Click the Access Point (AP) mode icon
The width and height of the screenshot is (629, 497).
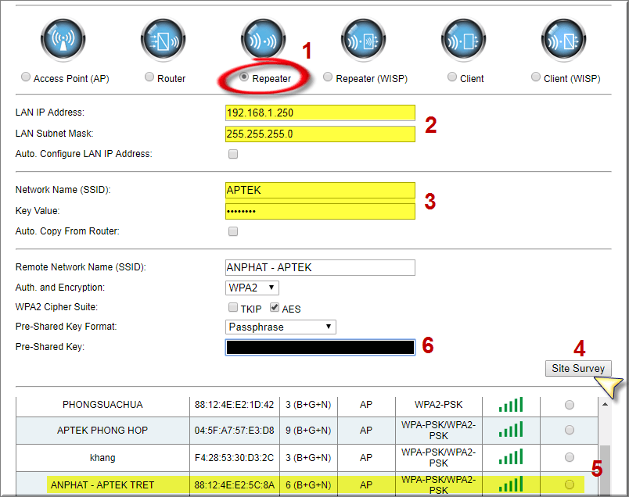(63, 38)
